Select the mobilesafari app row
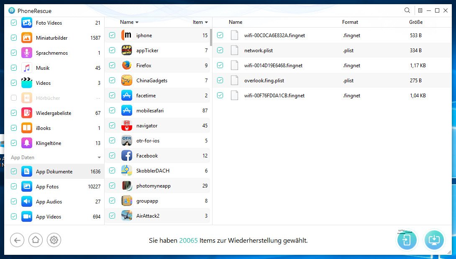The width and height of the screenshot is (456, 259). pyautogui.click(x=157, y=110)
